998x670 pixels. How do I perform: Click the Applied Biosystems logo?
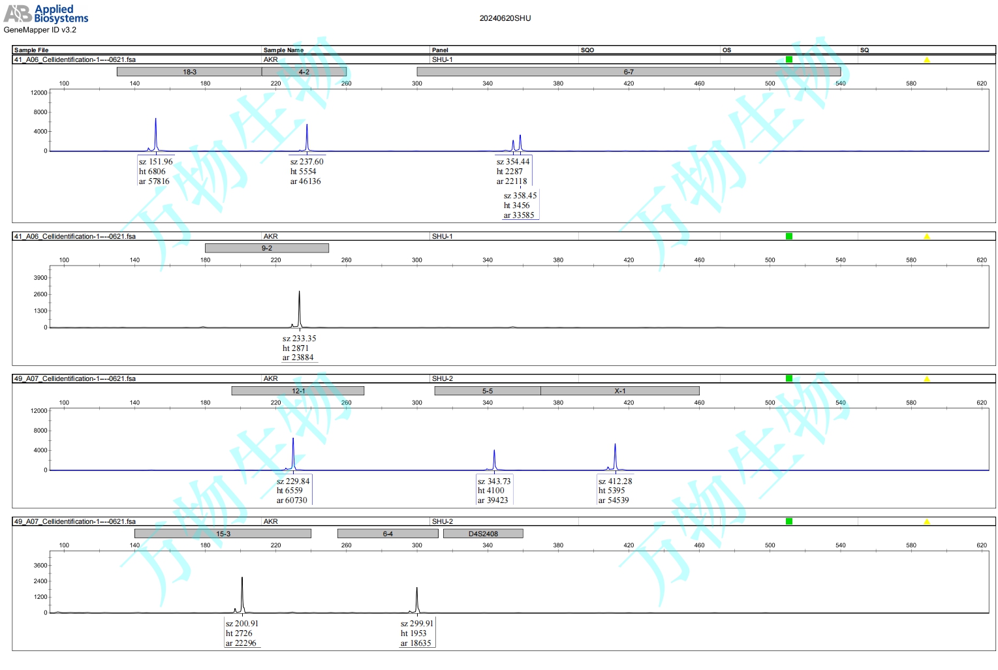[x=46, y=14]
